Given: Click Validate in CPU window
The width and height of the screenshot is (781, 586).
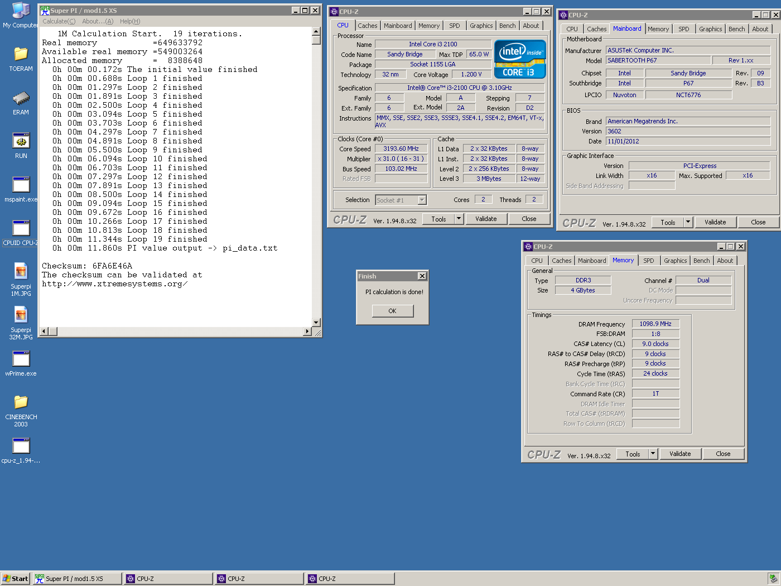Looking at the screenshot, I should (486, 219).
